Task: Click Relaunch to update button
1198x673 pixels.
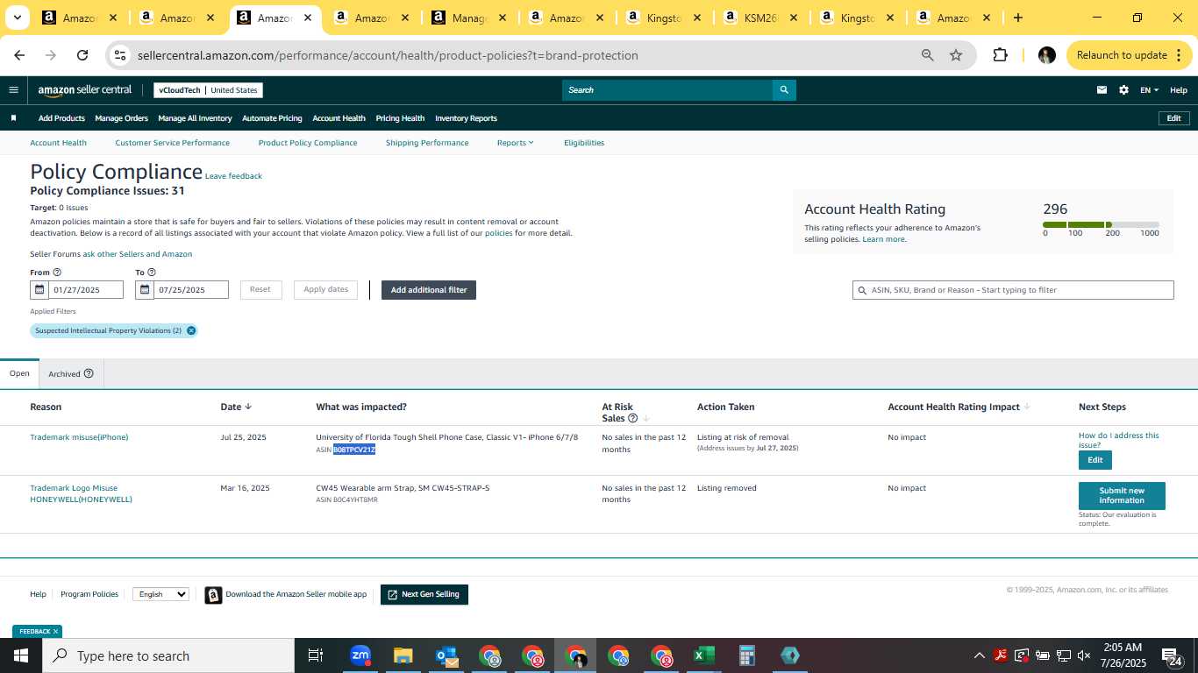Action: point(1128,55)
